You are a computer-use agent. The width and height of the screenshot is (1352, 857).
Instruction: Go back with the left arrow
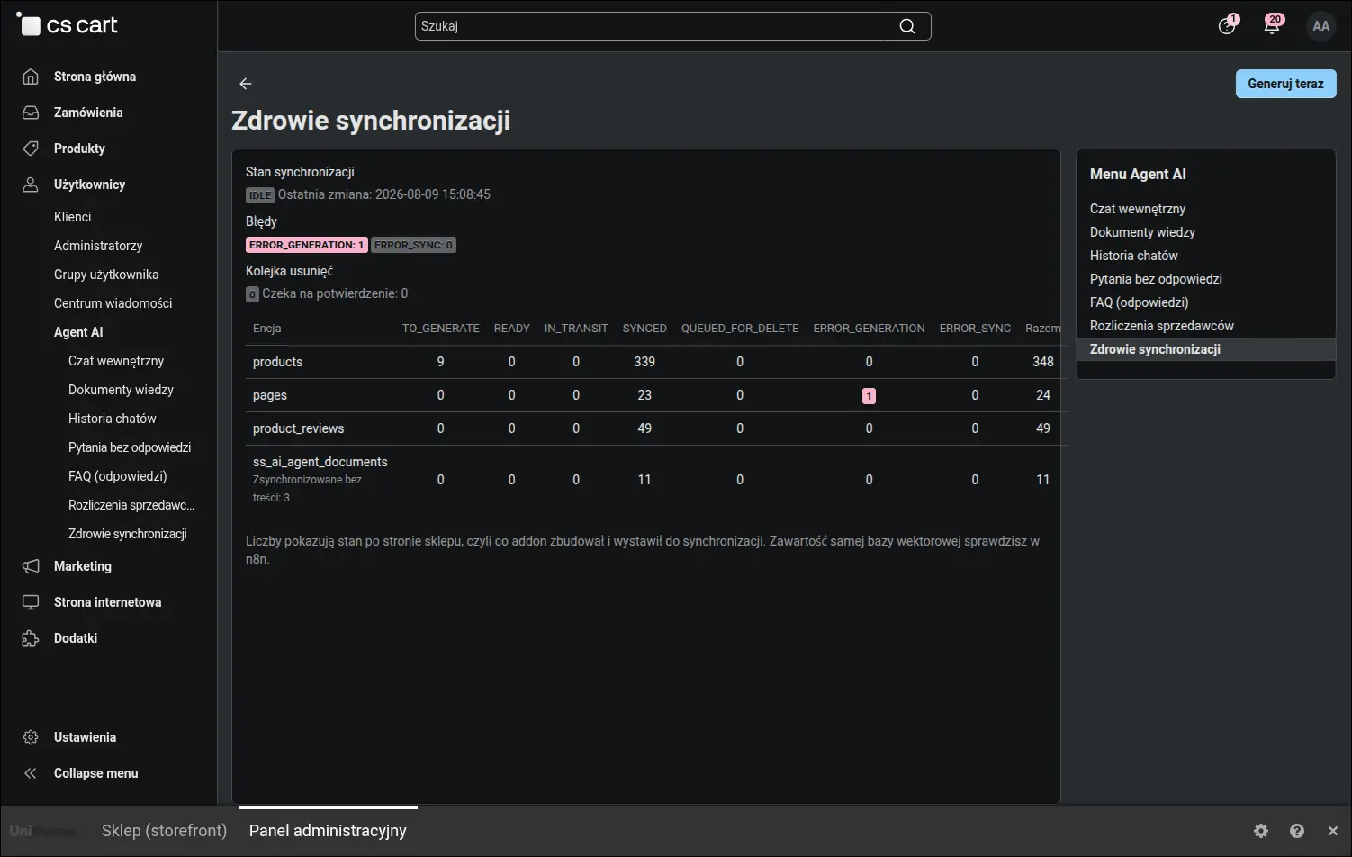tap(245, 84)
